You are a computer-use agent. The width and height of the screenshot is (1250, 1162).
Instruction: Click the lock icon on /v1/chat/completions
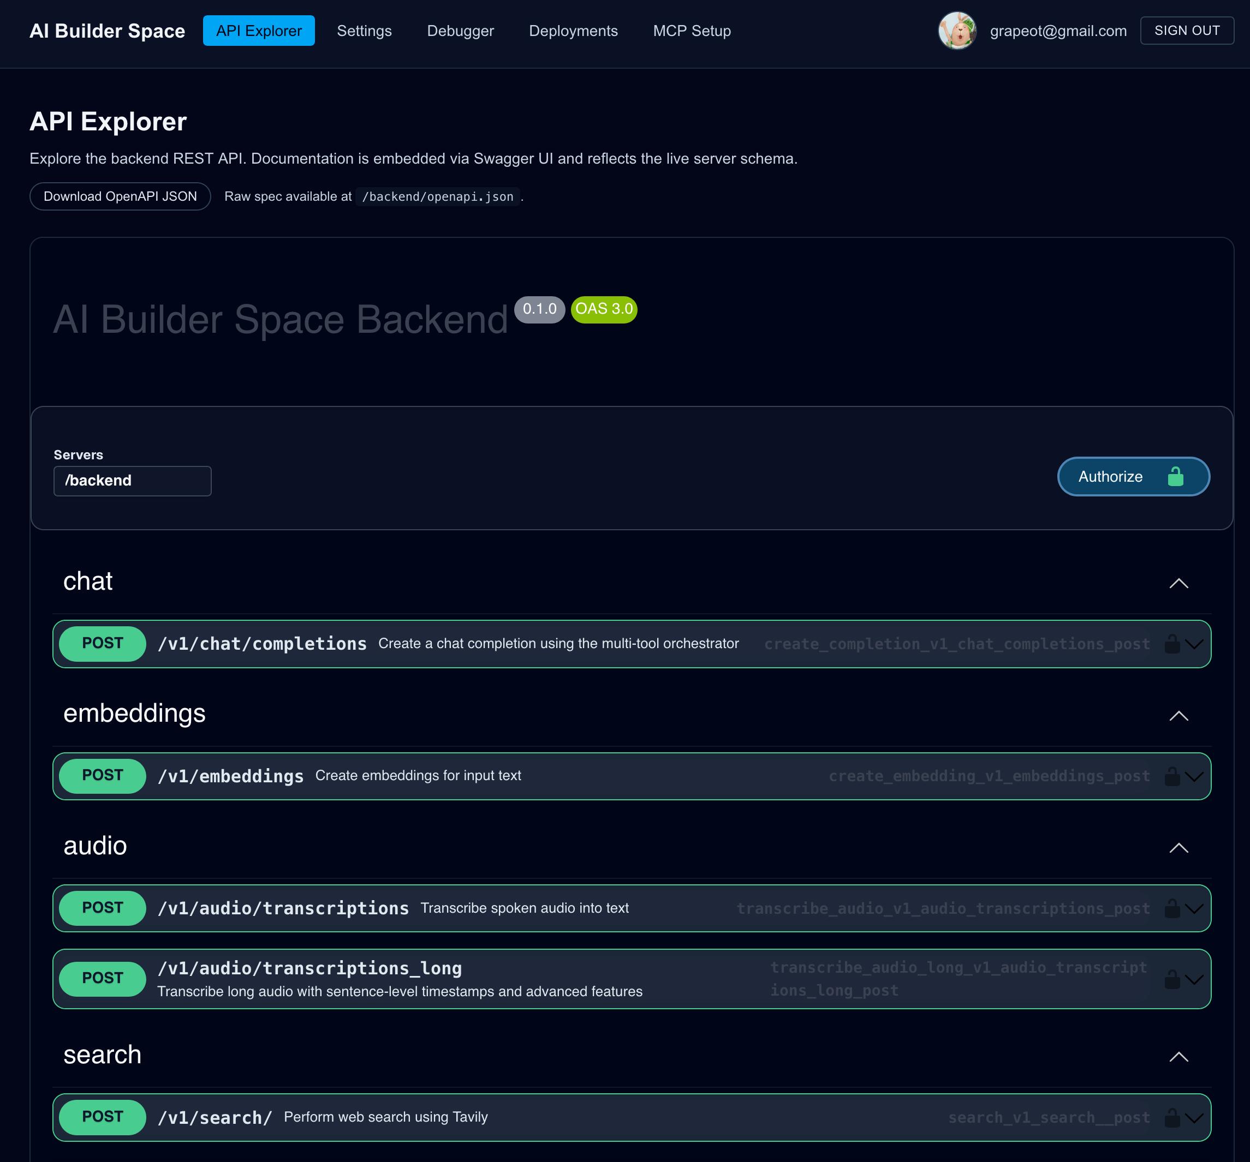(1172, 643)
